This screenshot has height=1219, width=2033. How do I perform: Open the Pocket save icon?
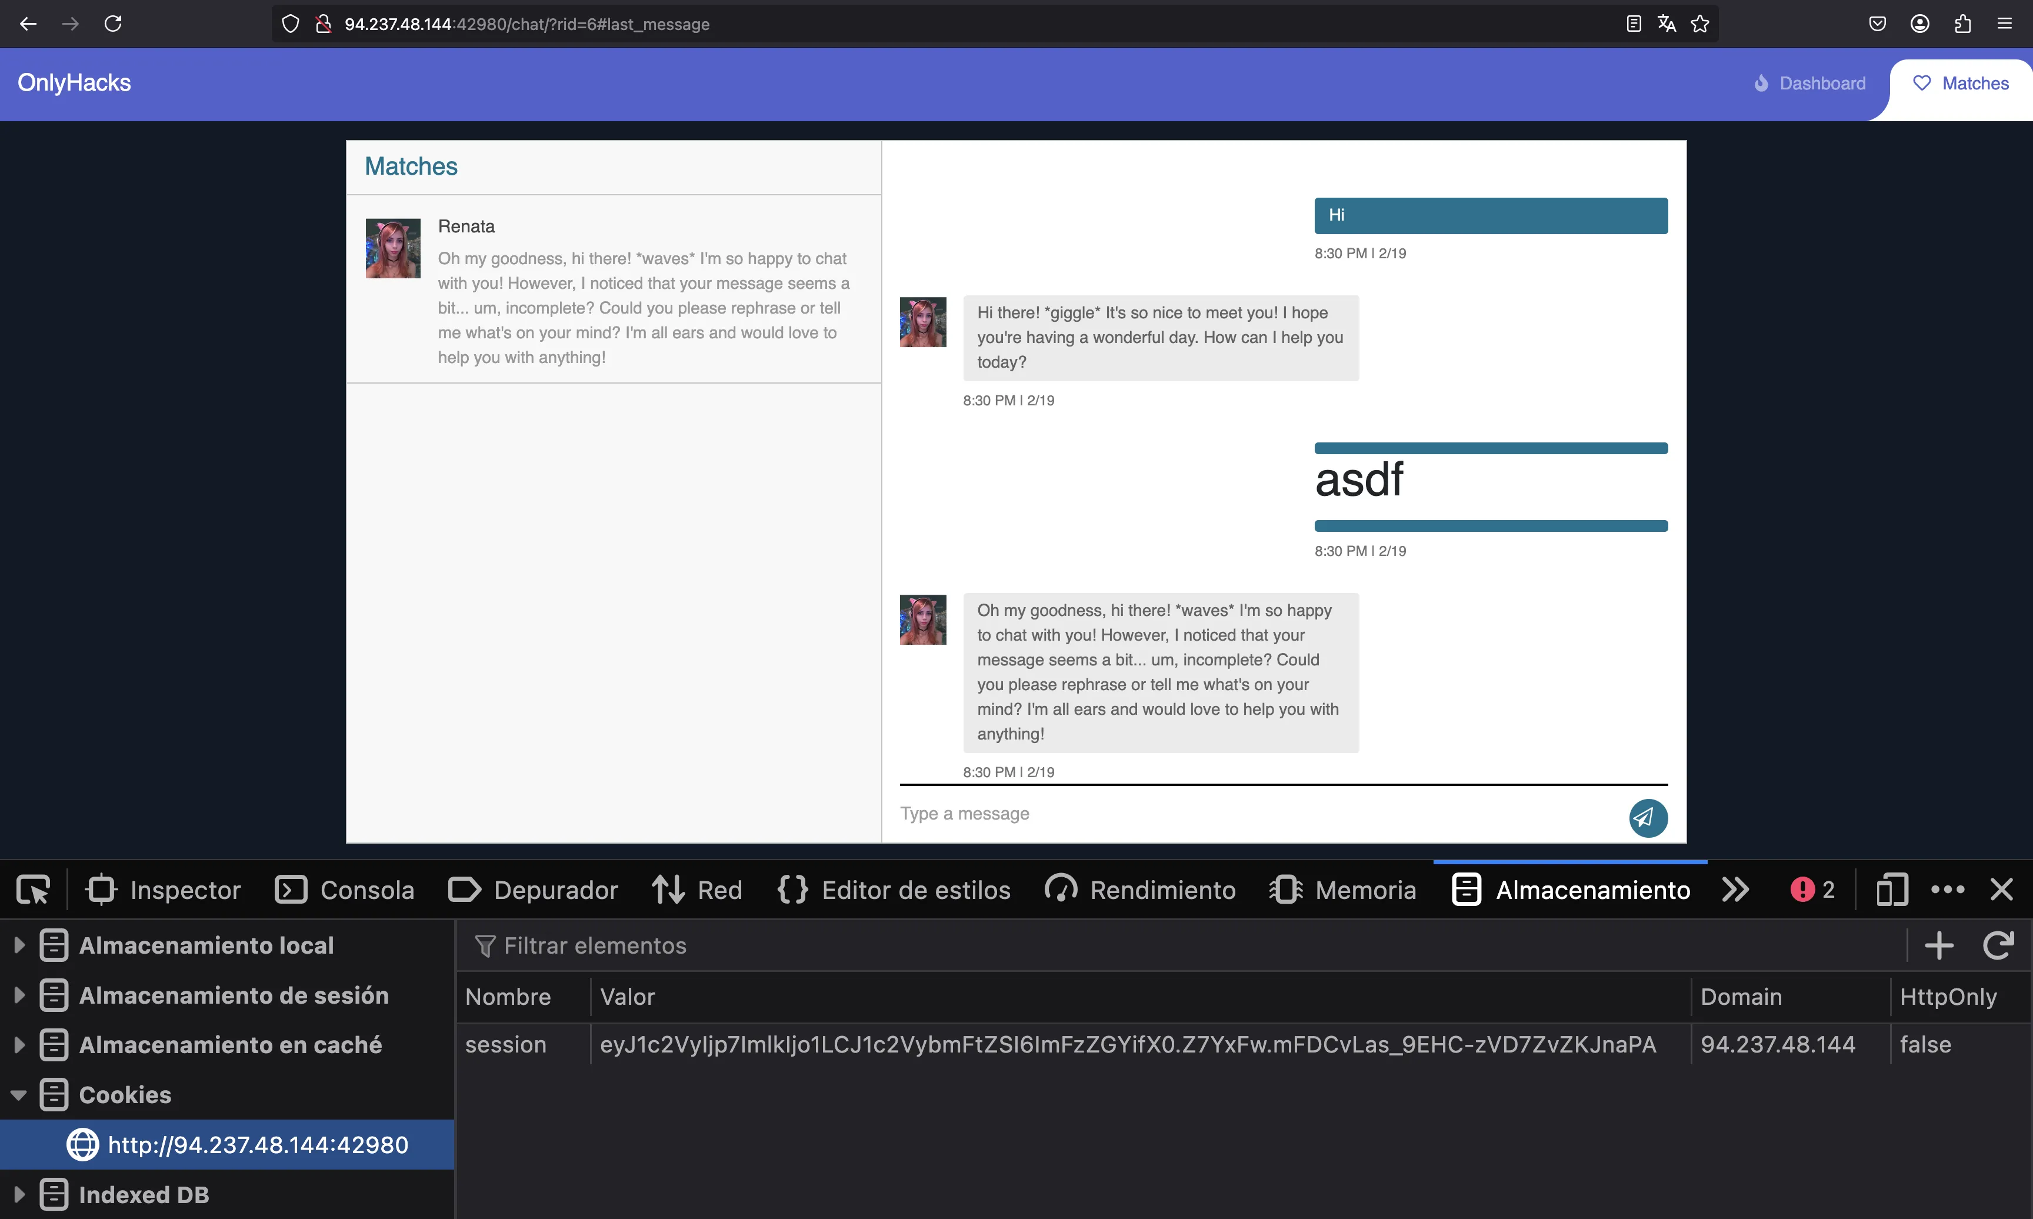coord(1877,24)
